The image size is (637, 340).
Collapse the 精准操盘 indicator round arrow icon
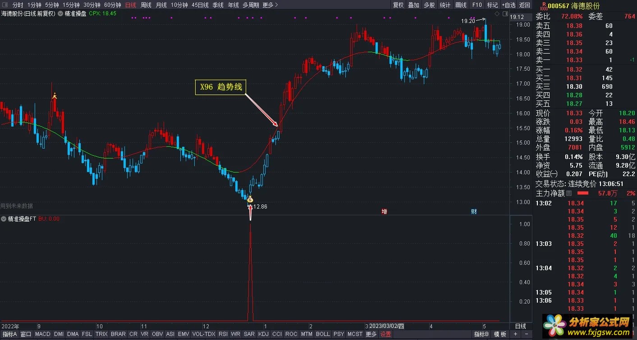coord(60,14)
